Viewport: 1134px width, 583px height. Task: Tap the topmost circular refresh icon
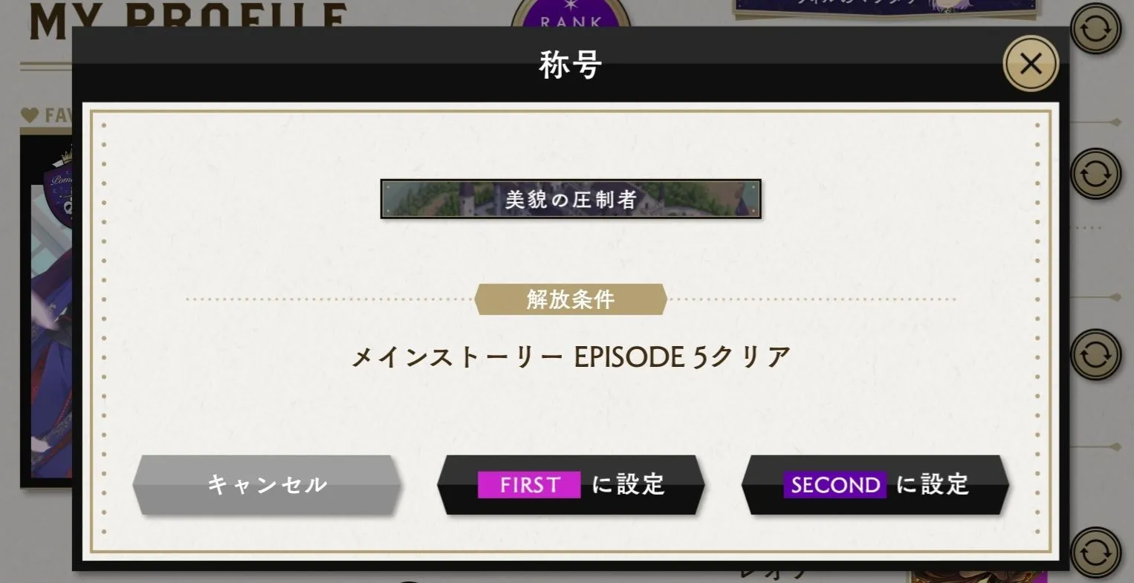(1095, 29)
